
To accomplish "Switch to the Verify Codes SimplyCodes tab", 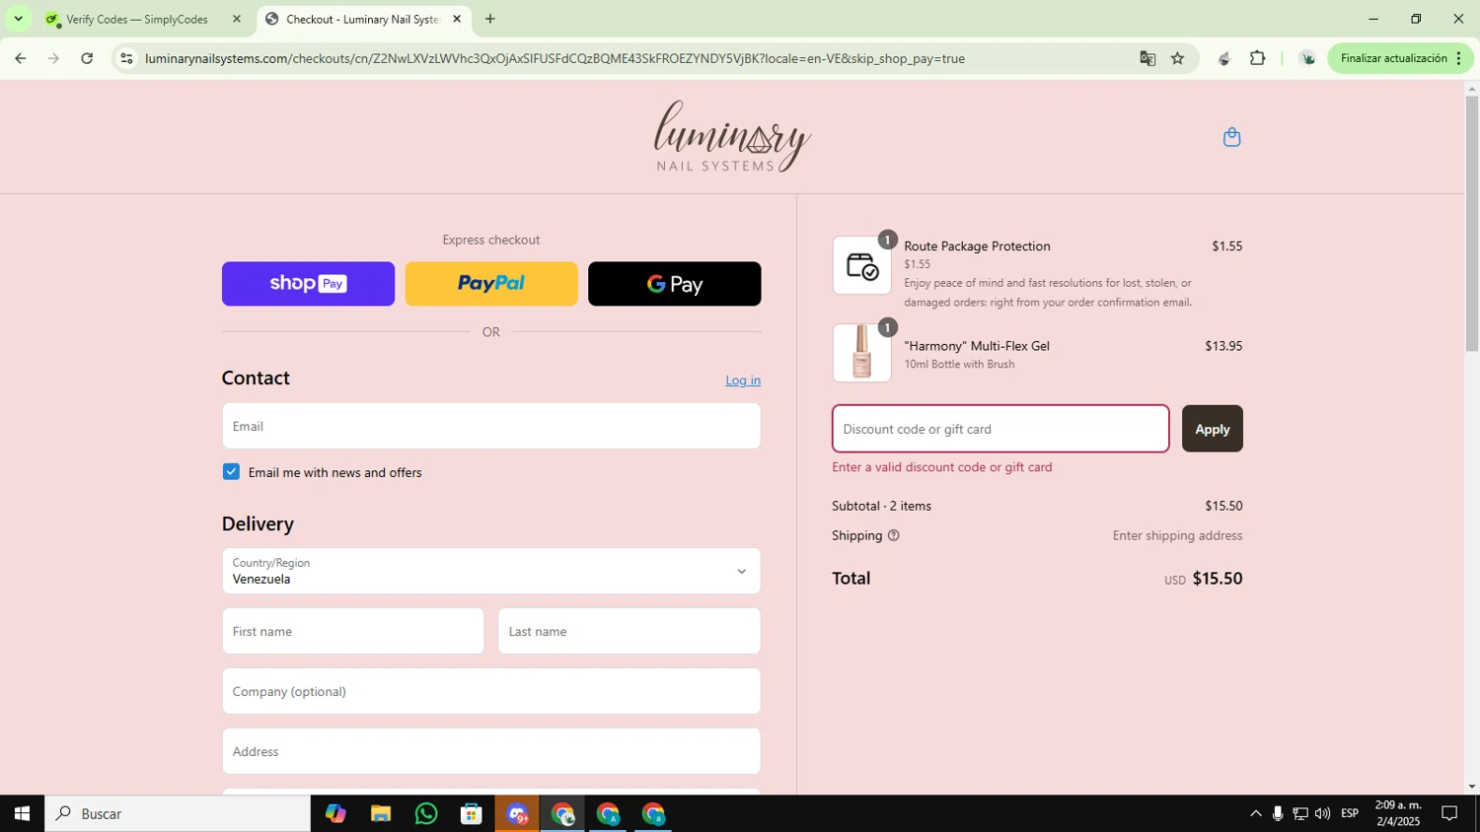I will tap(136, 19).
